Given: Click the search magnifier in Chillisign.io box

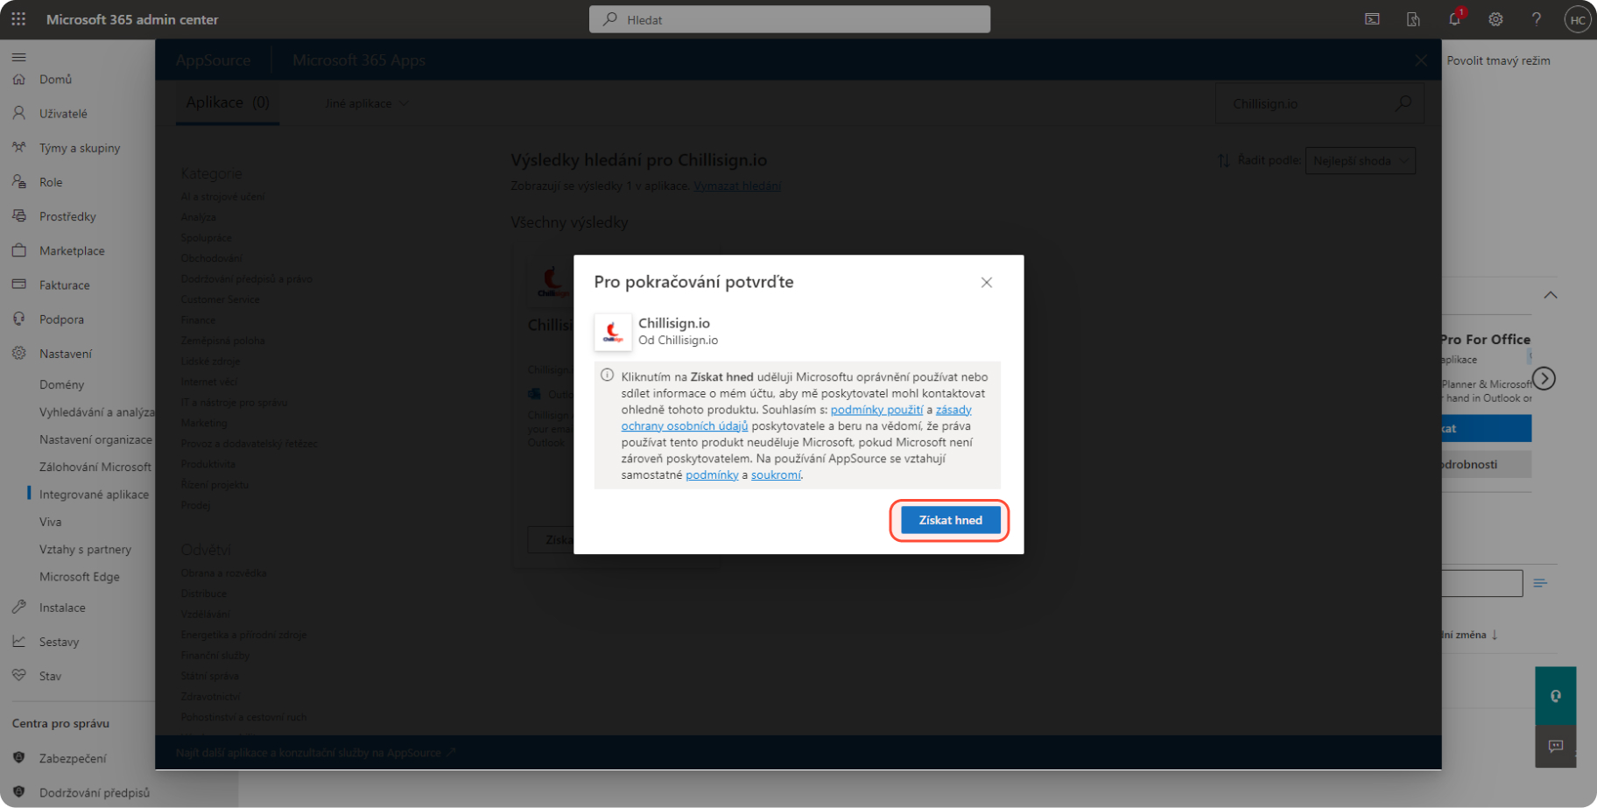Looking at the screenshot, I should tap(1403, 103).
